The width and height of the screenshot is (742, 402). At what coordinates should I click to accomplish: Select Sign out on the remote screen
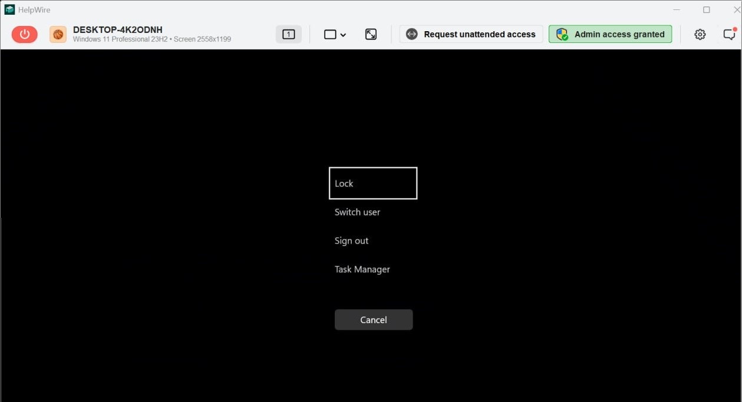(x=351, y=240)
